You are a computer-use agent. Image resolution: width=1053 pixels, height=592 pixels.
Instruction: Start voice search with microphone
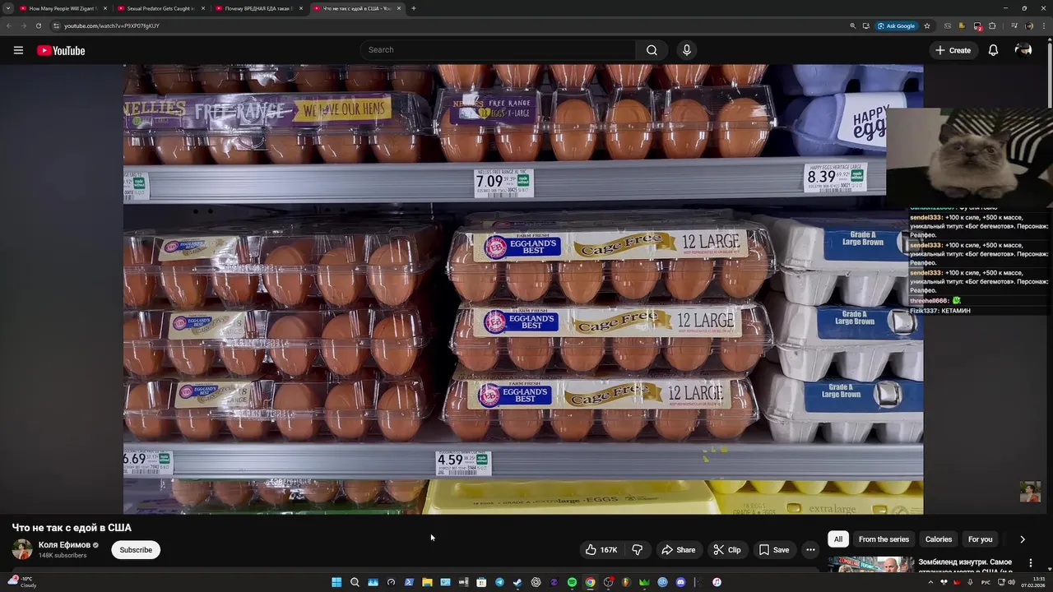click(x=687, y=50)
